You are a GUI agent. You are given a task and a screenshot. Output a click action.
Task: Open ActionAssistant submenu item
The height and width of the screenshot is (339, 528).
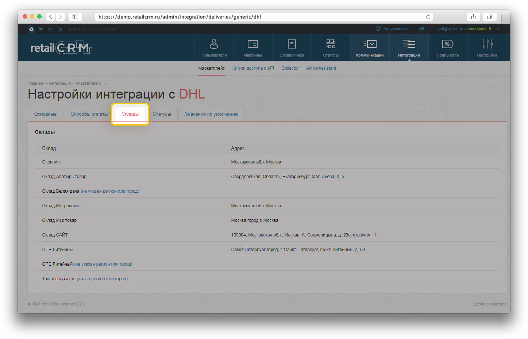click(321, 68)
